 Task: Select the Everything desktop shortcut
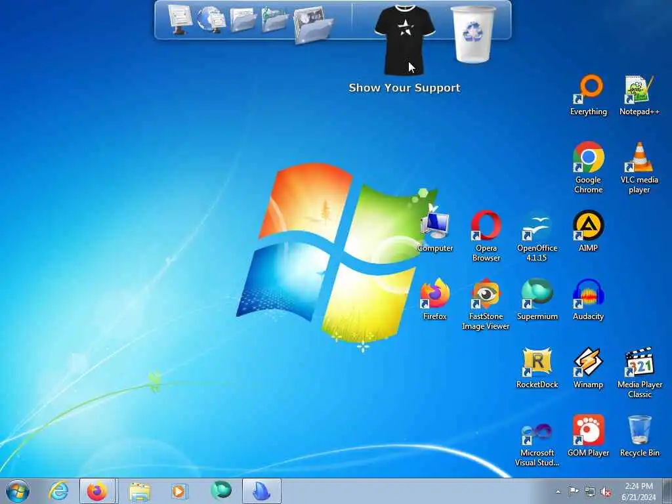pos(589,95)
